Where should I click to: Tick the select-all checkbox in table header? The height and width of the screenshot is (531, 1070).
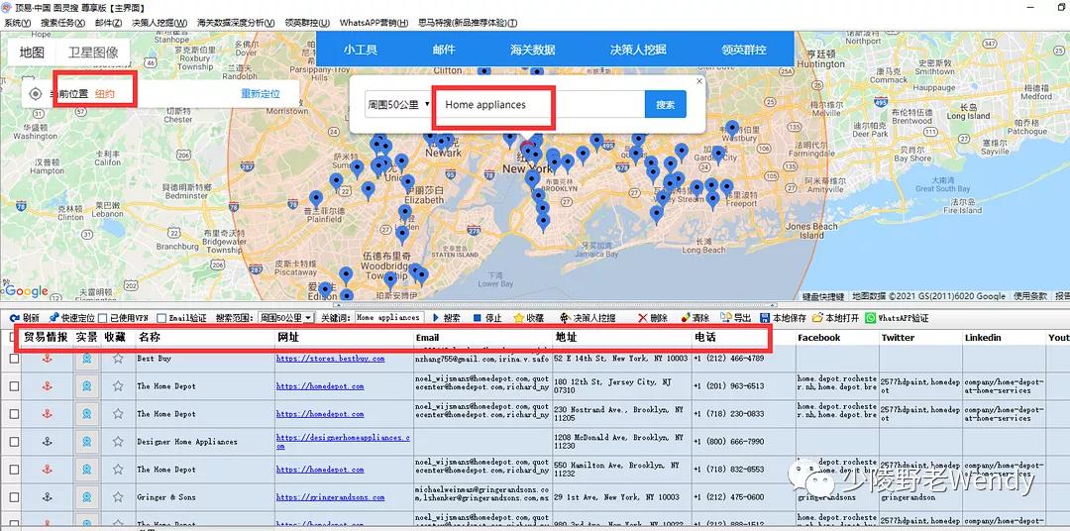(x=14, y=337)
